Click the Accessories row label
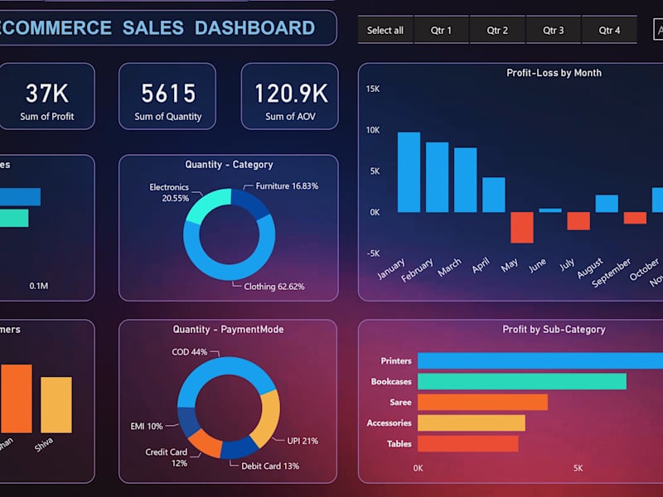The height and width of the screenshot is (497, 663). [x=389, y=423]
